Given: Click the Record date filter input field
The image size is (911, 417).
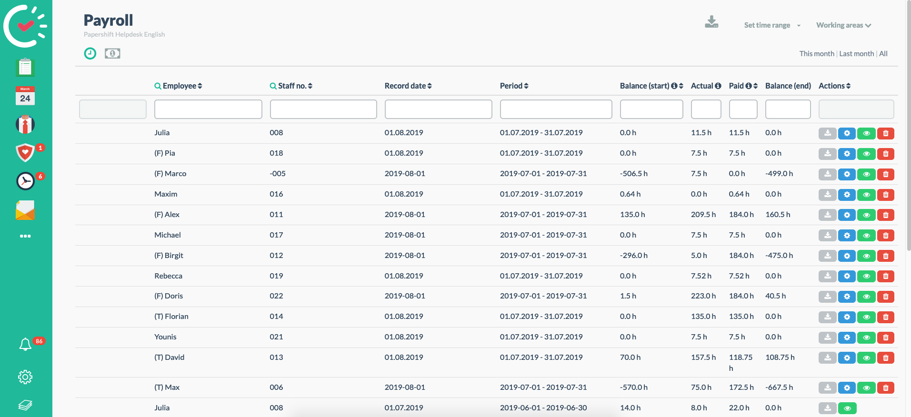Looking at the screenshot, I should tap(439, 109).
